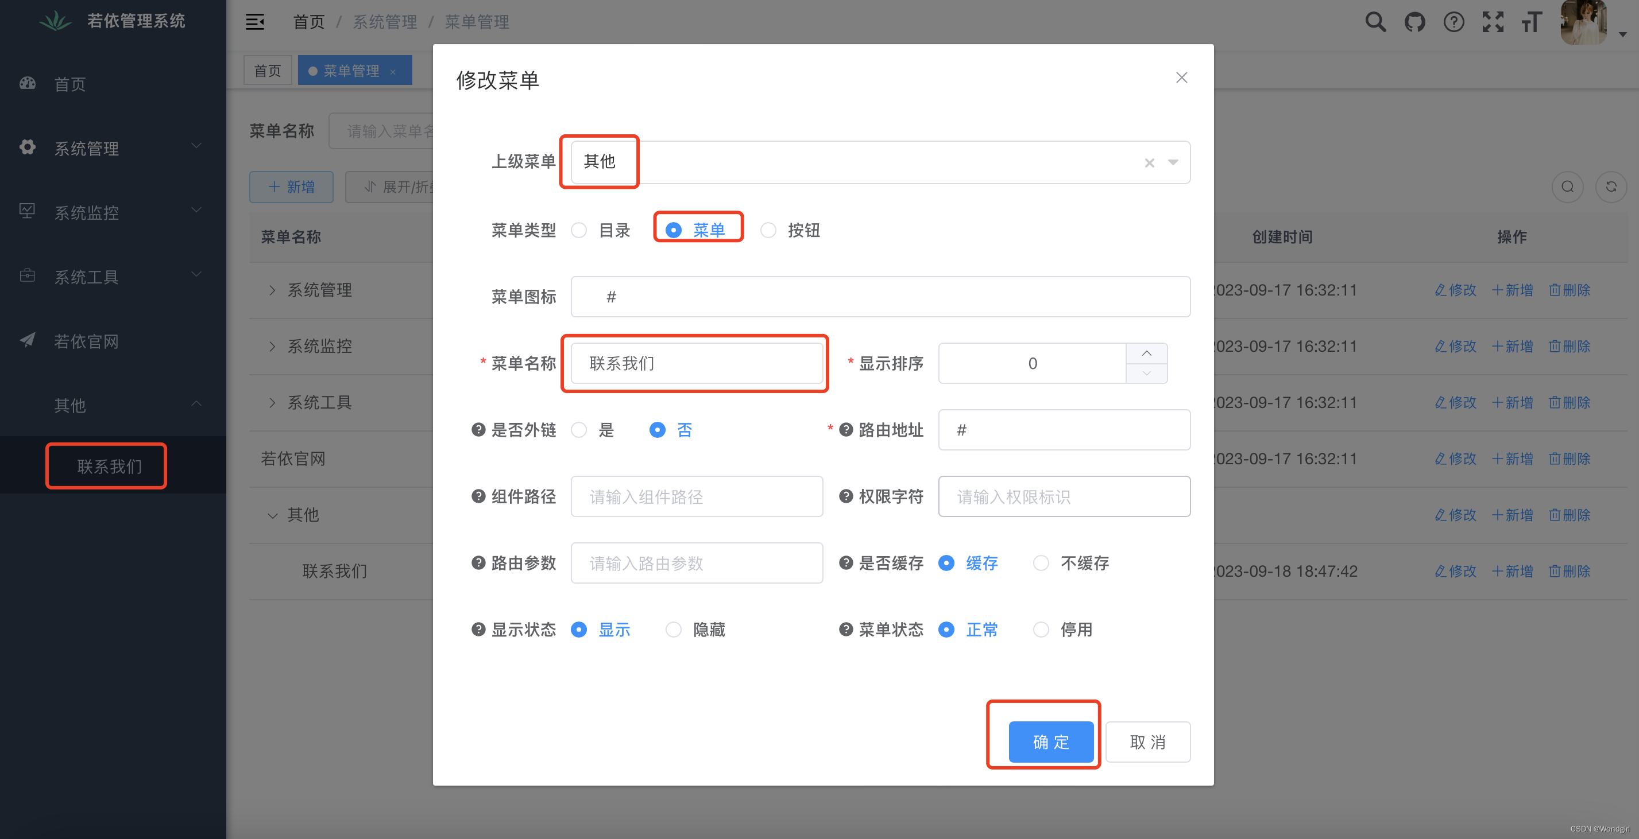Click the 组件路径 help icon
The height and width of the screenshot is (839, 1639).
[x=478, y=497]
